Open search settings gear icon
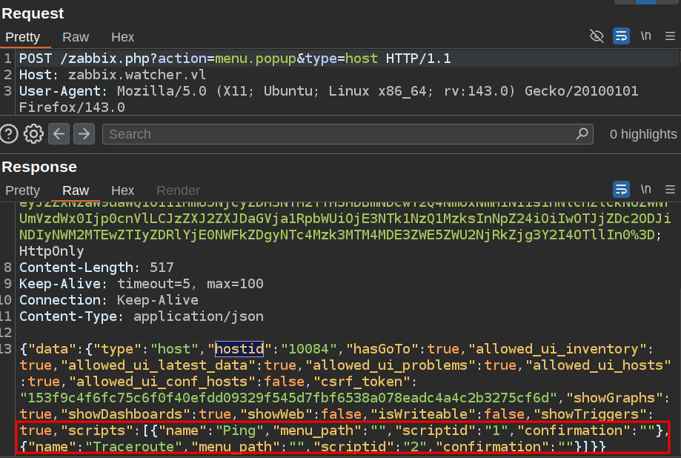The height and width of the screenshot is (458, 681). (x=33, y=134)
